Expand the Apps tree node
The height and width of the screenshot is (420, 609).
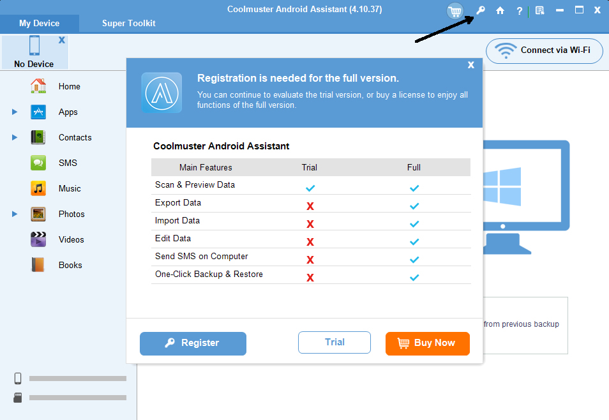[x=15, y=112]
